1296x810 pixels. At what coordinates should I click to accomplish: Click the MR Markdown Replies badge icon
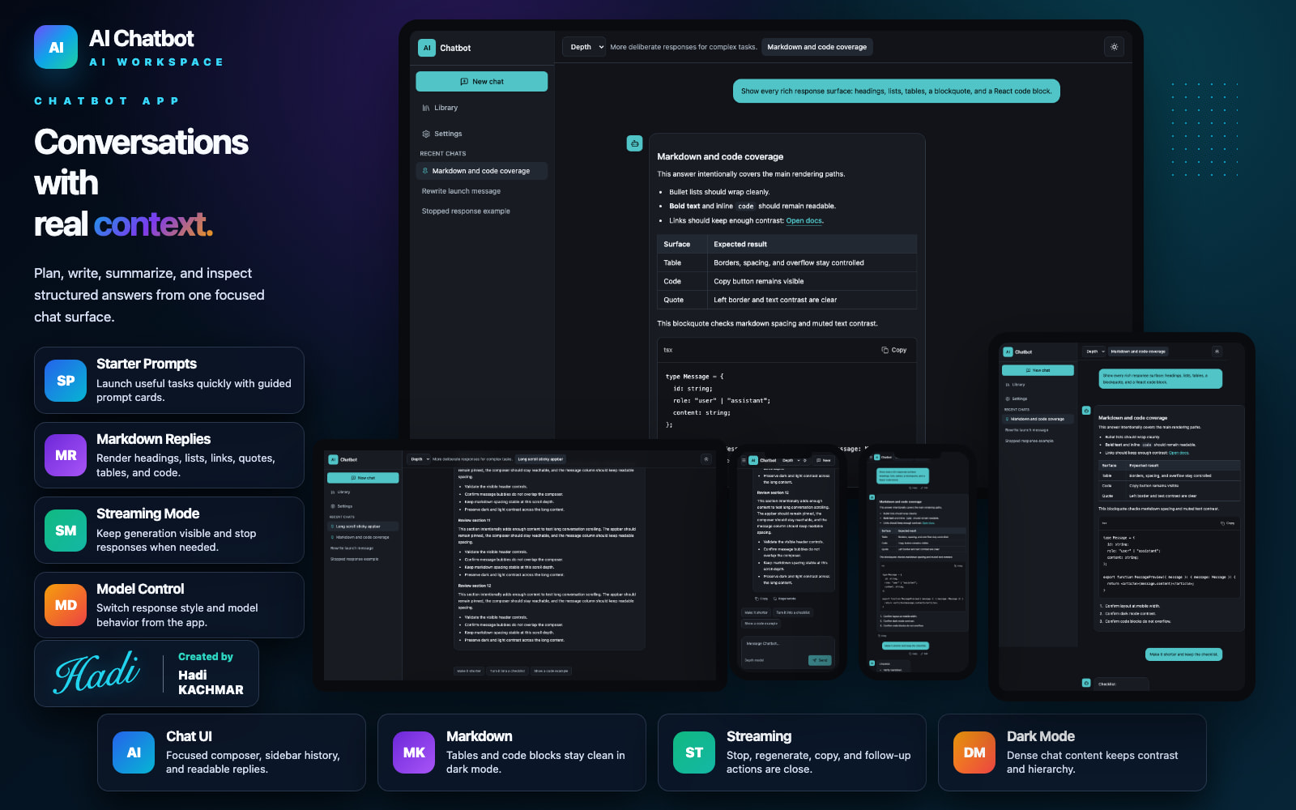(66, 455)
